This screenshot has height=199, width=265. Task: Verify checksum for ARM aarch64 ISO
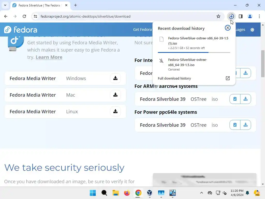tap(235, 99)
